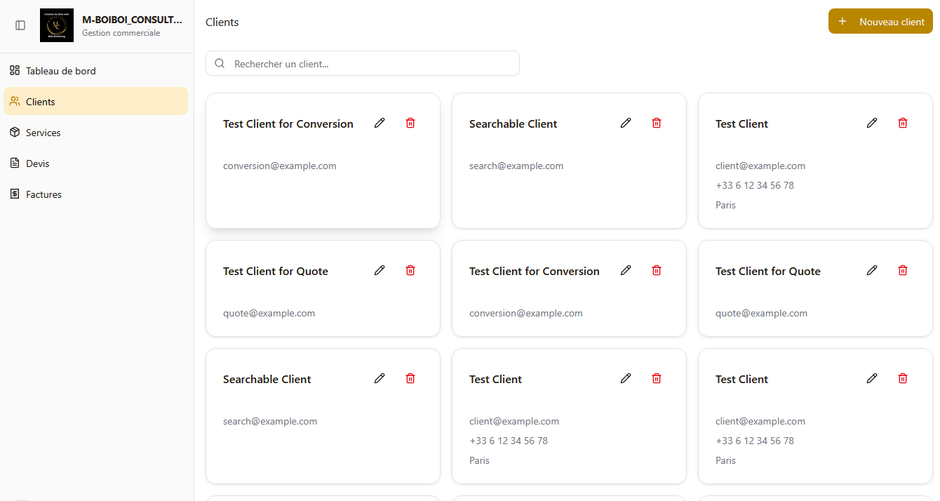The height and width of the screenshot is (501, 940).
Task: Edit the right-column Test Client in third row
Action: 872,378
